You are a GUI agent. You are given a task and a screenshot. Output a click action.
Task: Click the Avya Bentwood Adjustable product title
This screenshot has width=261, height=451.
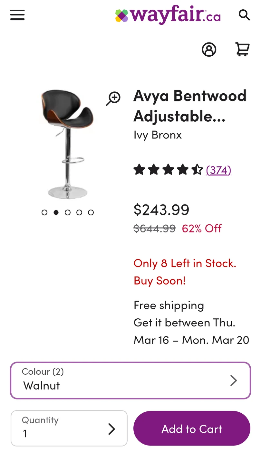pyautogui.click(x=190, y=106)
